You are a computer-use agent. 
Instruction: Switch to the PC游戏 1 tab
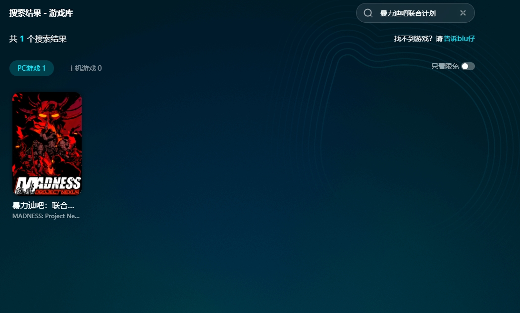point(31,68)
